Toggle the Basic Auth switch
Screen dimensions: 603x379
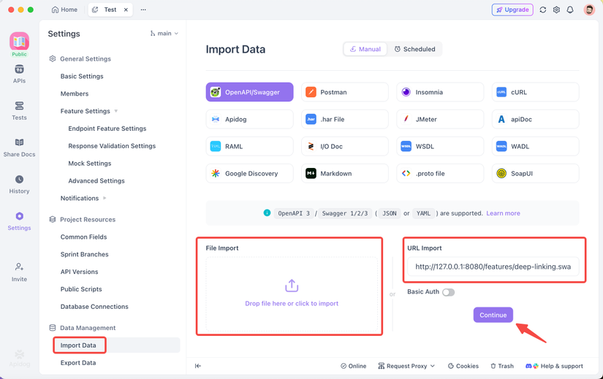[448, 292]
